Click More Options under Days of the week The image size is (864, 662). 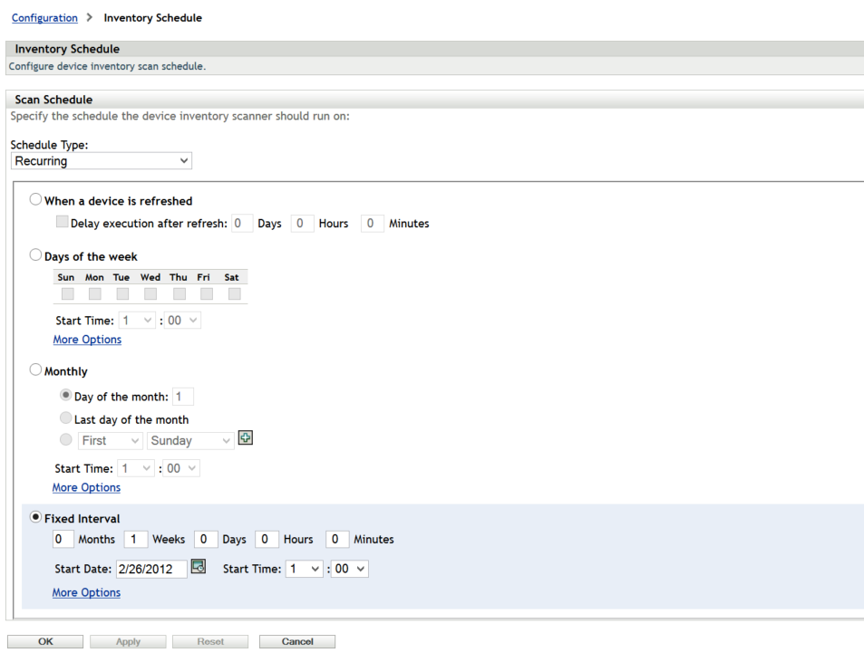coord(87,340)
